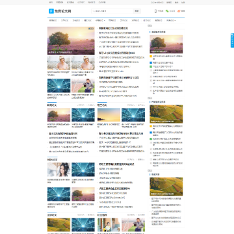Image resolution: width=234 pixels, height=234 pixels.
Task: Open the blue floating tab at right edge
Action: [232, 40]
